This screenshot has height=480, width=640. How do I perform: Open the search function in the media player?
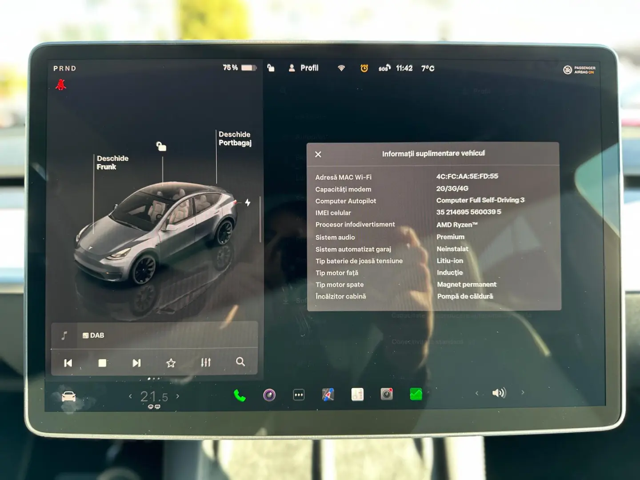coord(240,363)
